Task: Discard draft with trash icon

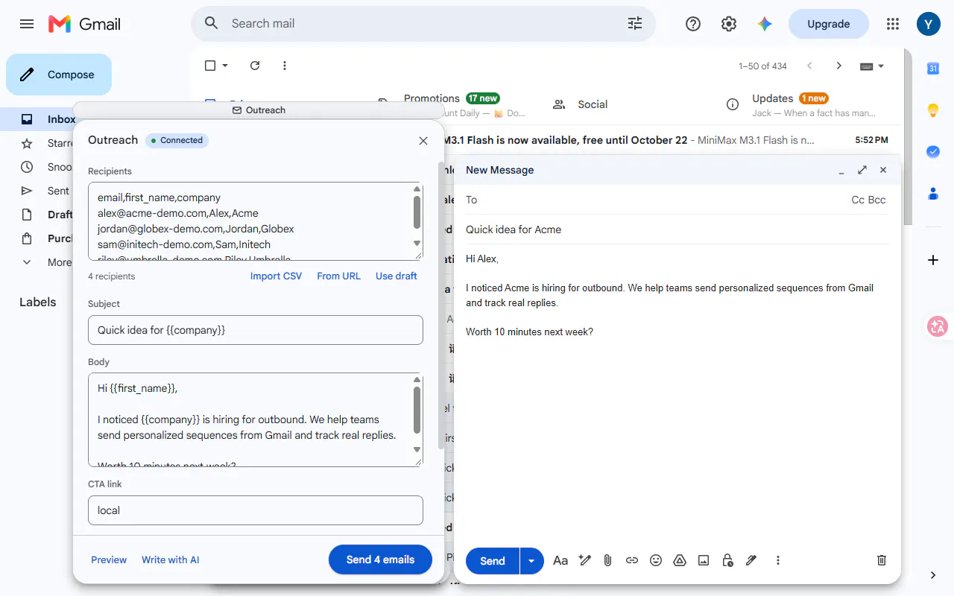Action: (882, 560)
